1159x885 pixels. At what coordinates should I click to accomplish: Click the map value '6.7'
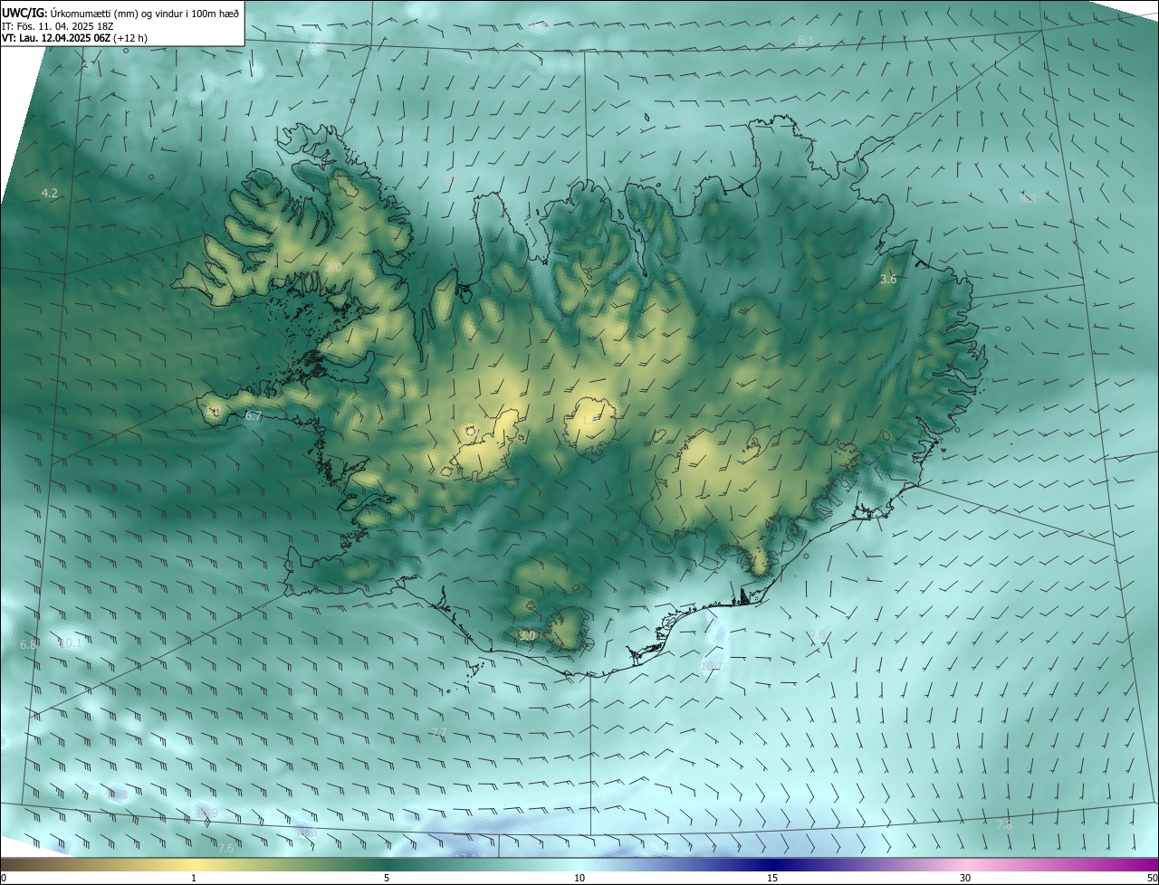(x=254, y=416)
